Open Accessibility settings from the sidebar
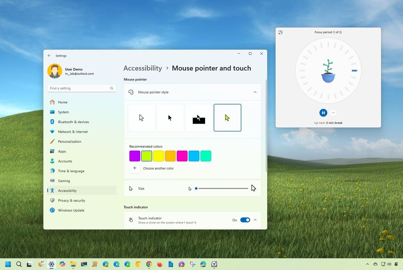Image resolution: width=403 pixels, height=270 pixels. tap(67, 190)
